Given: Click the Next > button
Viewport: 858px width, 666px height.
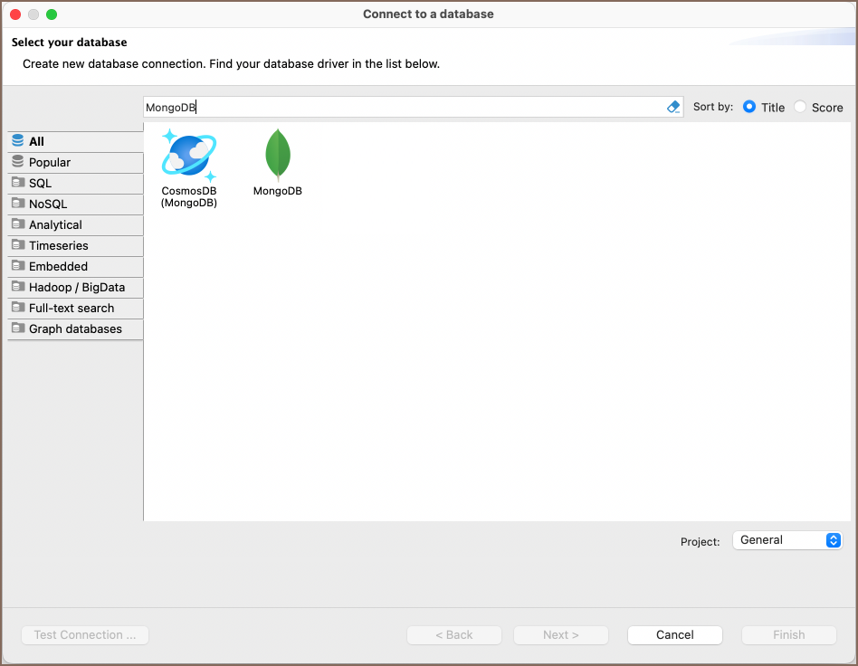Looking at the screenshot, I should (560, 635).
